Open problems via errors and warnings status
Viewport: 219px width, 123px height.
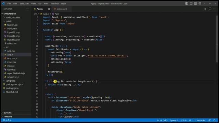click(7, 120)
